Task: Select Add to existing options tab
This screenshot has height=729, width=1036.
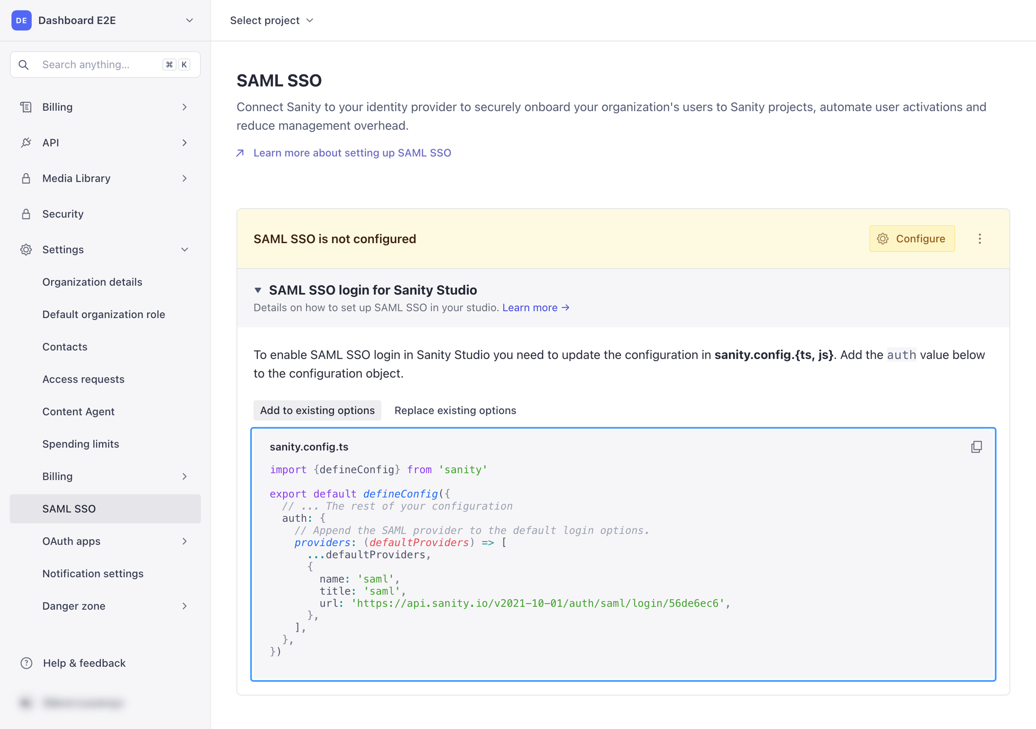Action: (x=317, y=410)
